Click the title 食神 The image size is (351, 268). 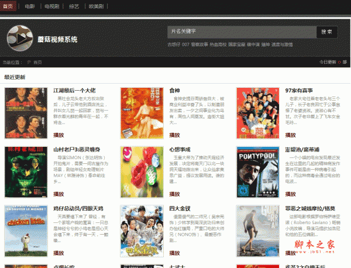tap(174, 91)
